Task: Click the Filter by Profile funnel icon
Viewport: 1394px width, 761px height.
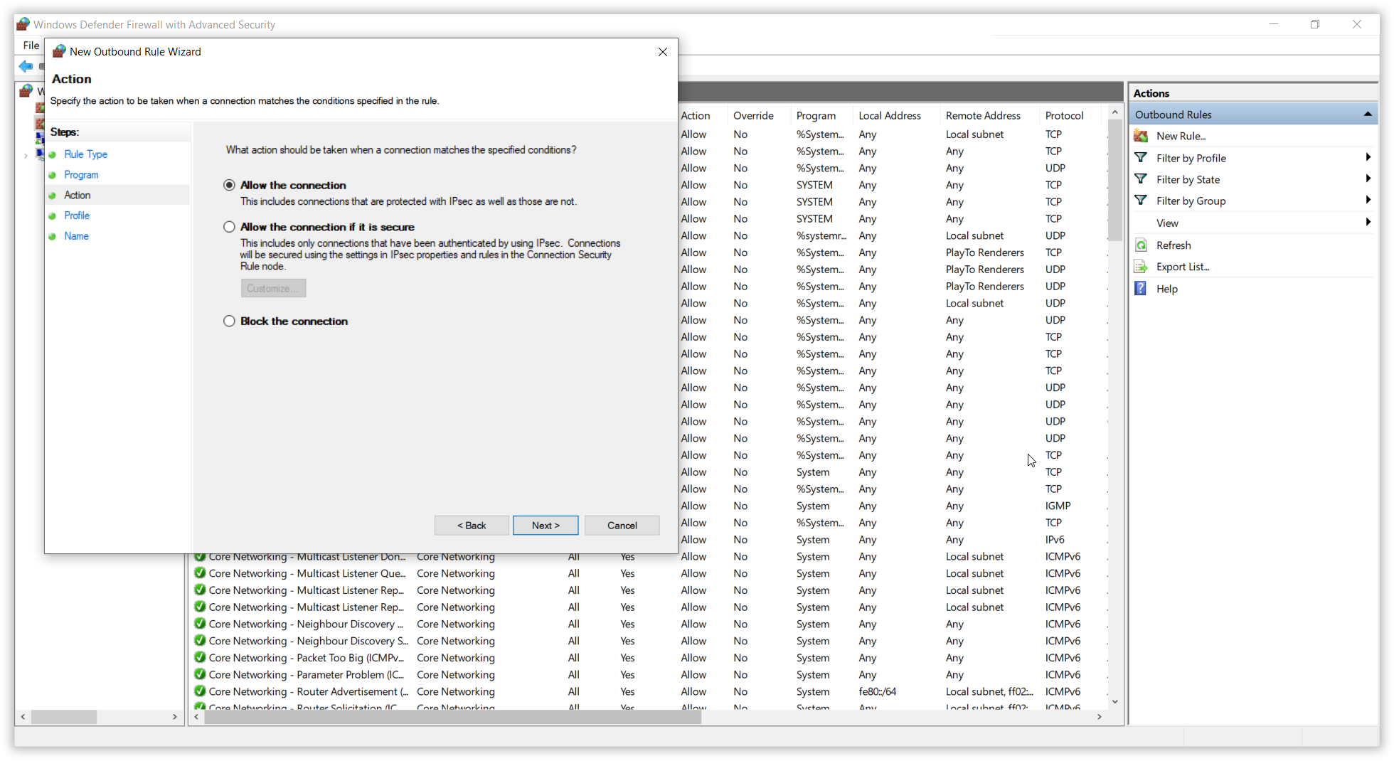Action: click(x=1141, y=158)
